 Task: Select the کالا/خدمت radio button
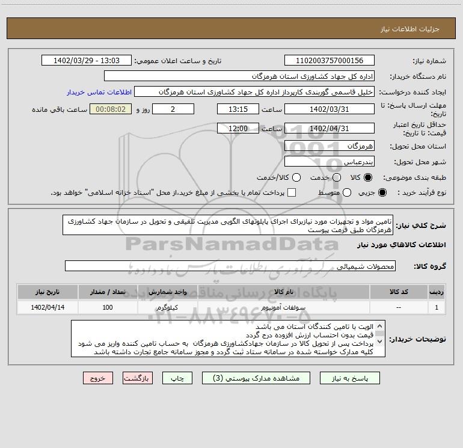(x=296, y=177)
